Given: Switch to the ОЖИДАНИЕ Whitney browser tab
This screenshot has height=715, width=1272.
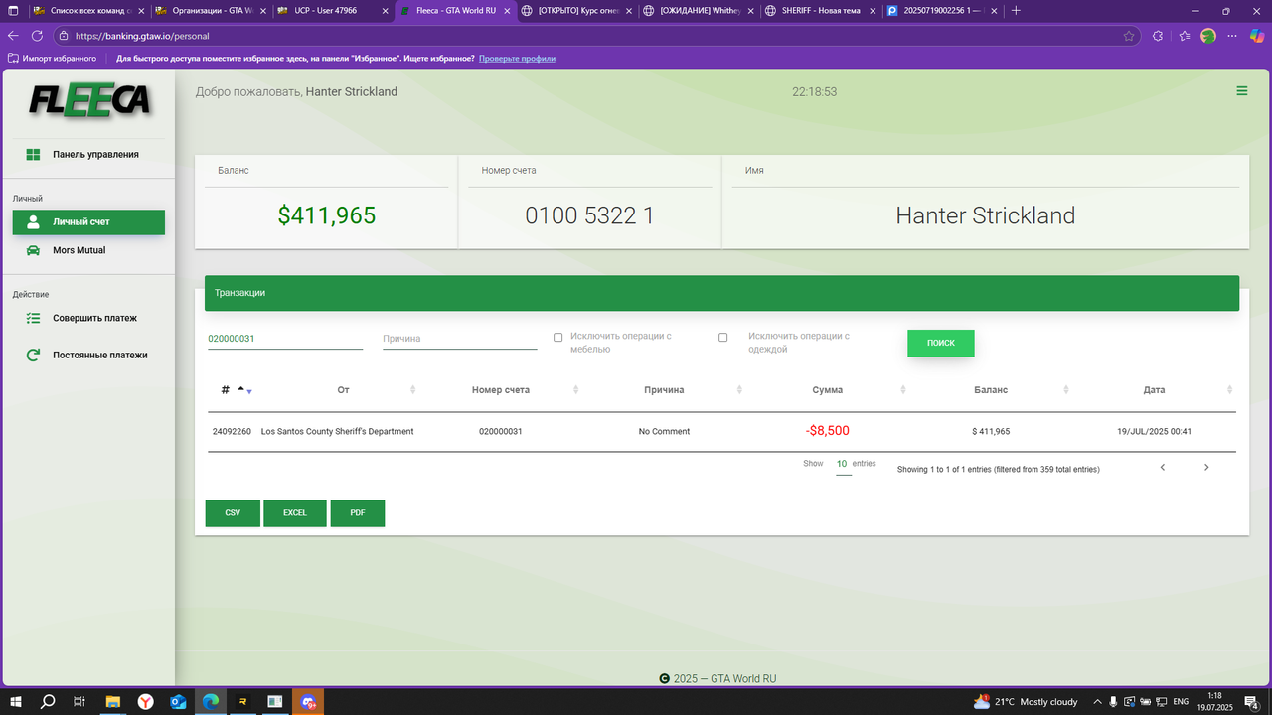Looking at the screenshot, I should point(700,10).
